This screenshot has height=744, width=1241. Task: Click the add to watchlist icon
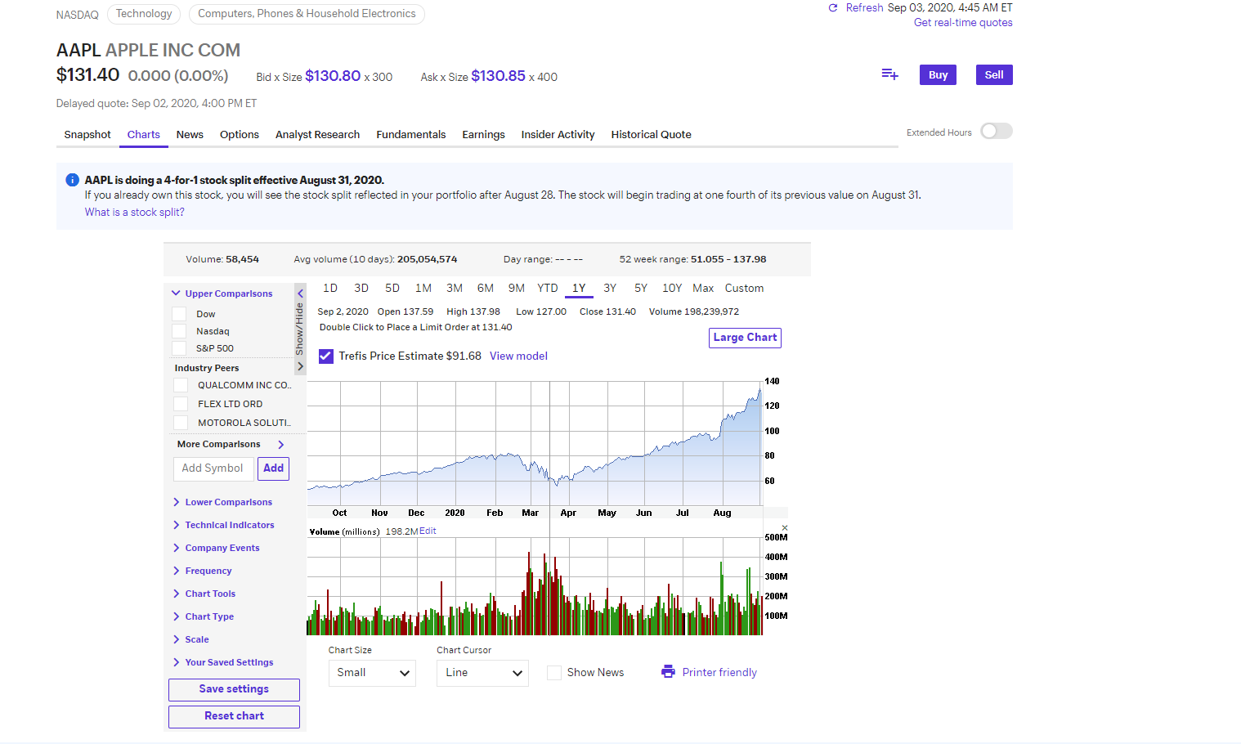pos(889,74)
